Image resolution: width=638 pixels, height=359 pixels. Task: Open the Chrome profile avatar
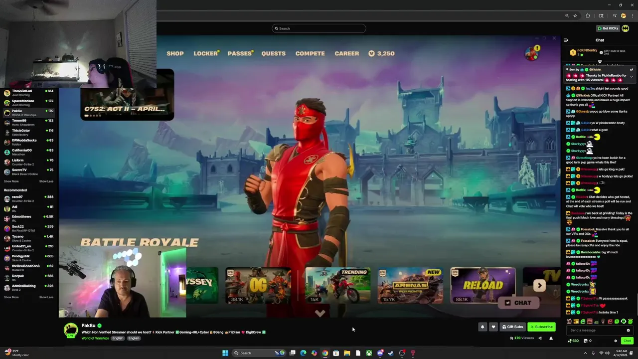click(x=623, y=16)
